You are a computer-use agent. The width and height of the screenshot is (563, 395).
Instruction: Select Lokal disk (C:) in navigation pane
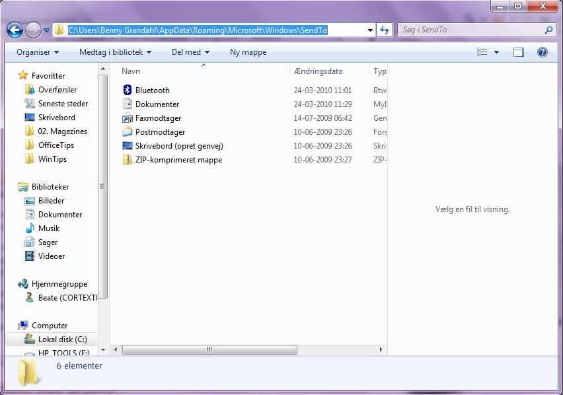pos(62,340)
